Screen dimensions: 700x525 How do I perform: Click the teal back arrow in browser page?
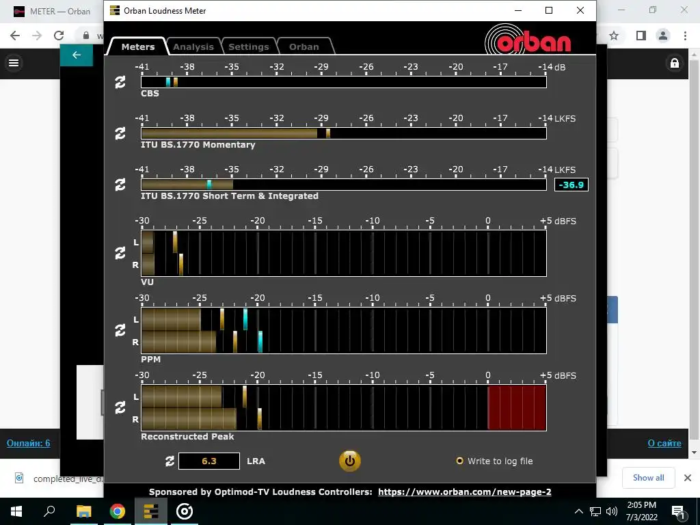pos(77,55)
